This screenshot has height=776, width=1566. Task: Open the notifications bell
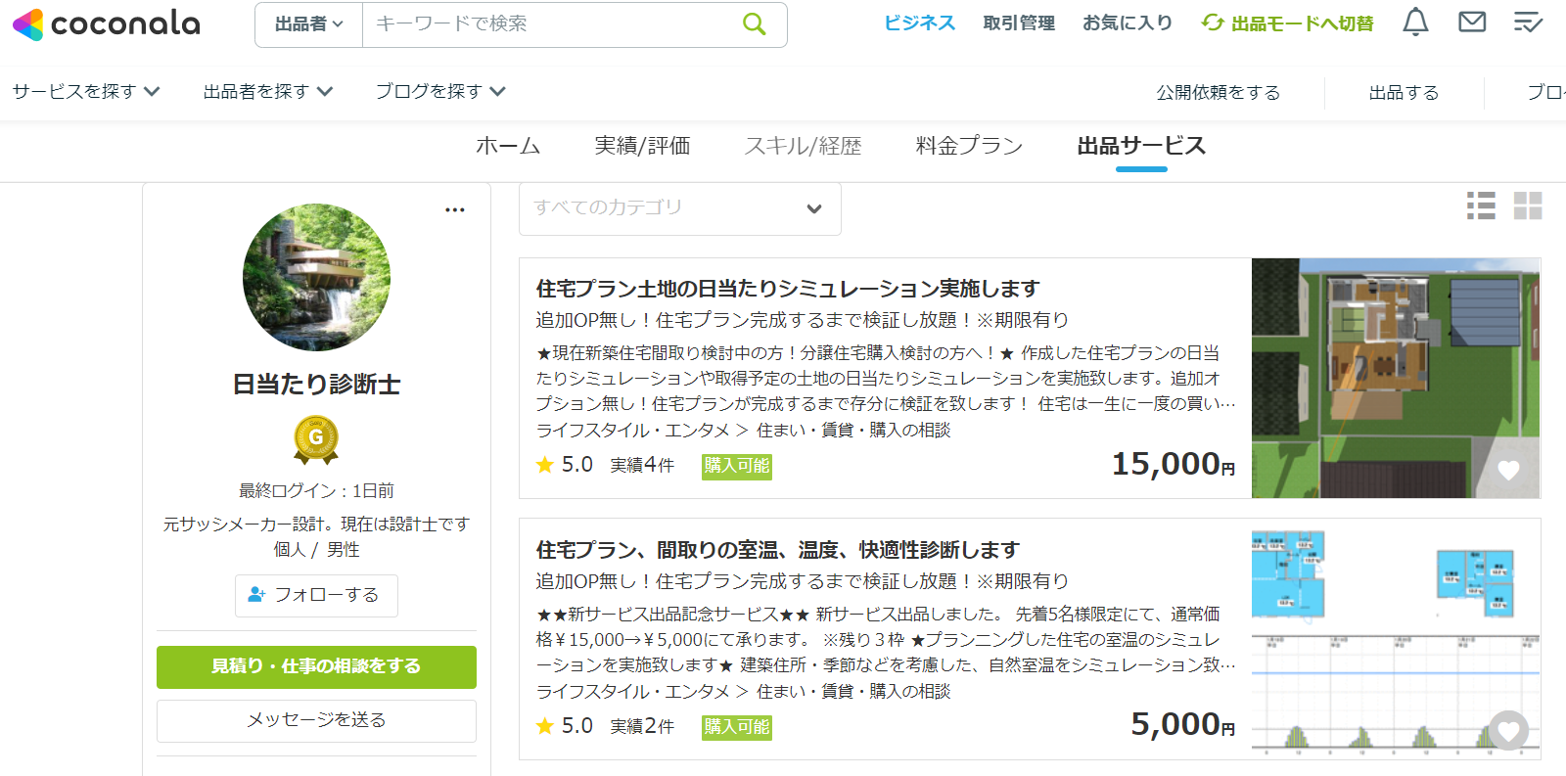click(1415, 23)
